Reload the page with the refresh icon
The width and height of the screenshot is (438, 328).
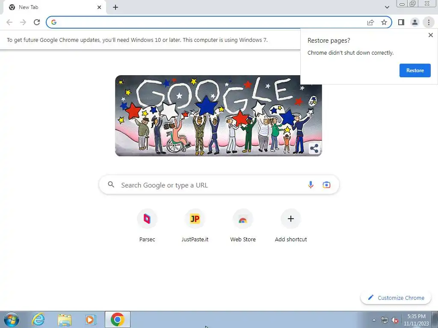[x=37, y=22]
